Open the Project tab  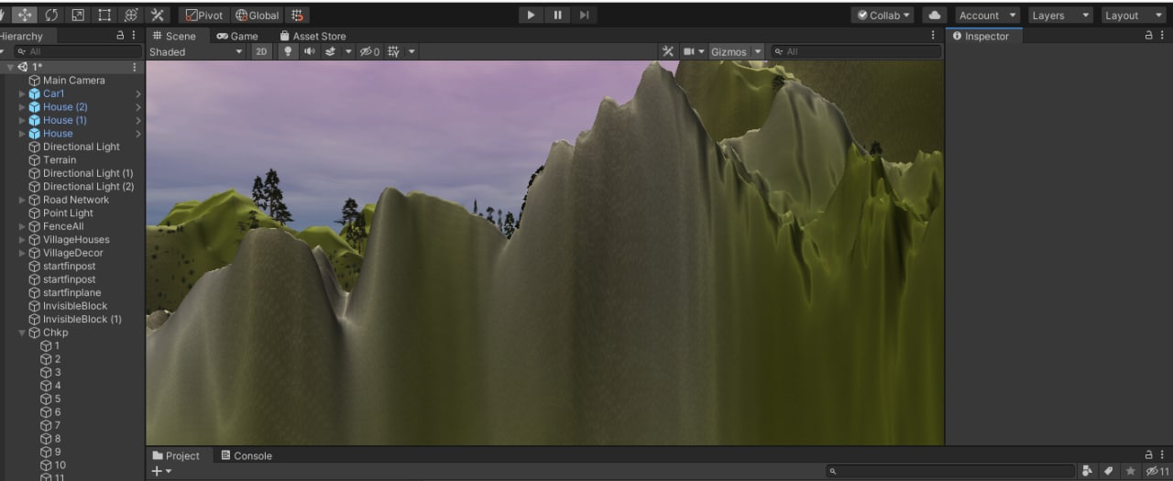[176, 455]
